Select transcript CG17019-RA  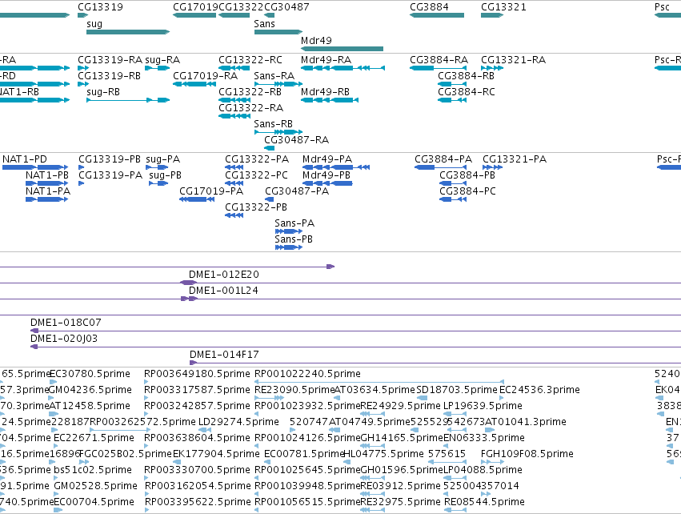pos(194,84)
